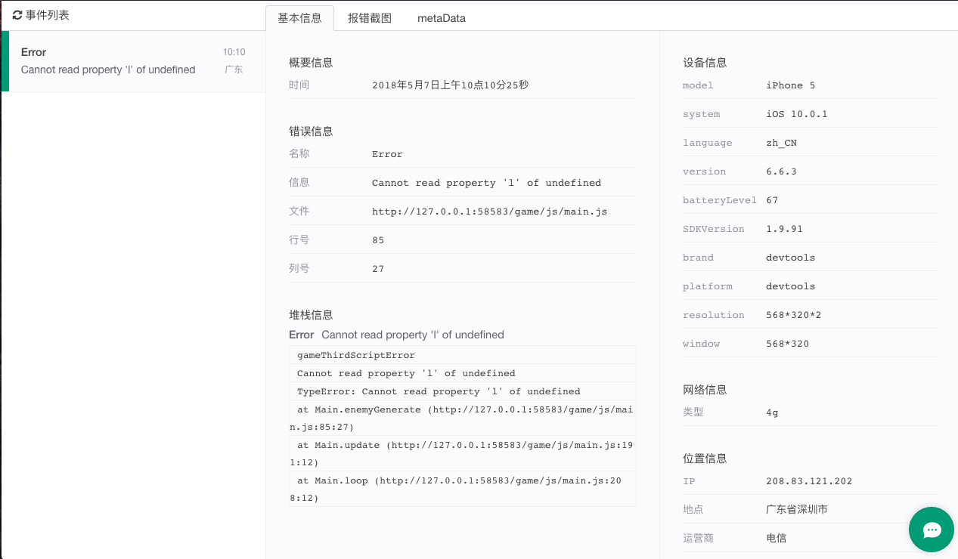The width and height of the screenshot is (958, 559).
Task: Click the iPhone 5 model value
Action: tap(790, 85)
